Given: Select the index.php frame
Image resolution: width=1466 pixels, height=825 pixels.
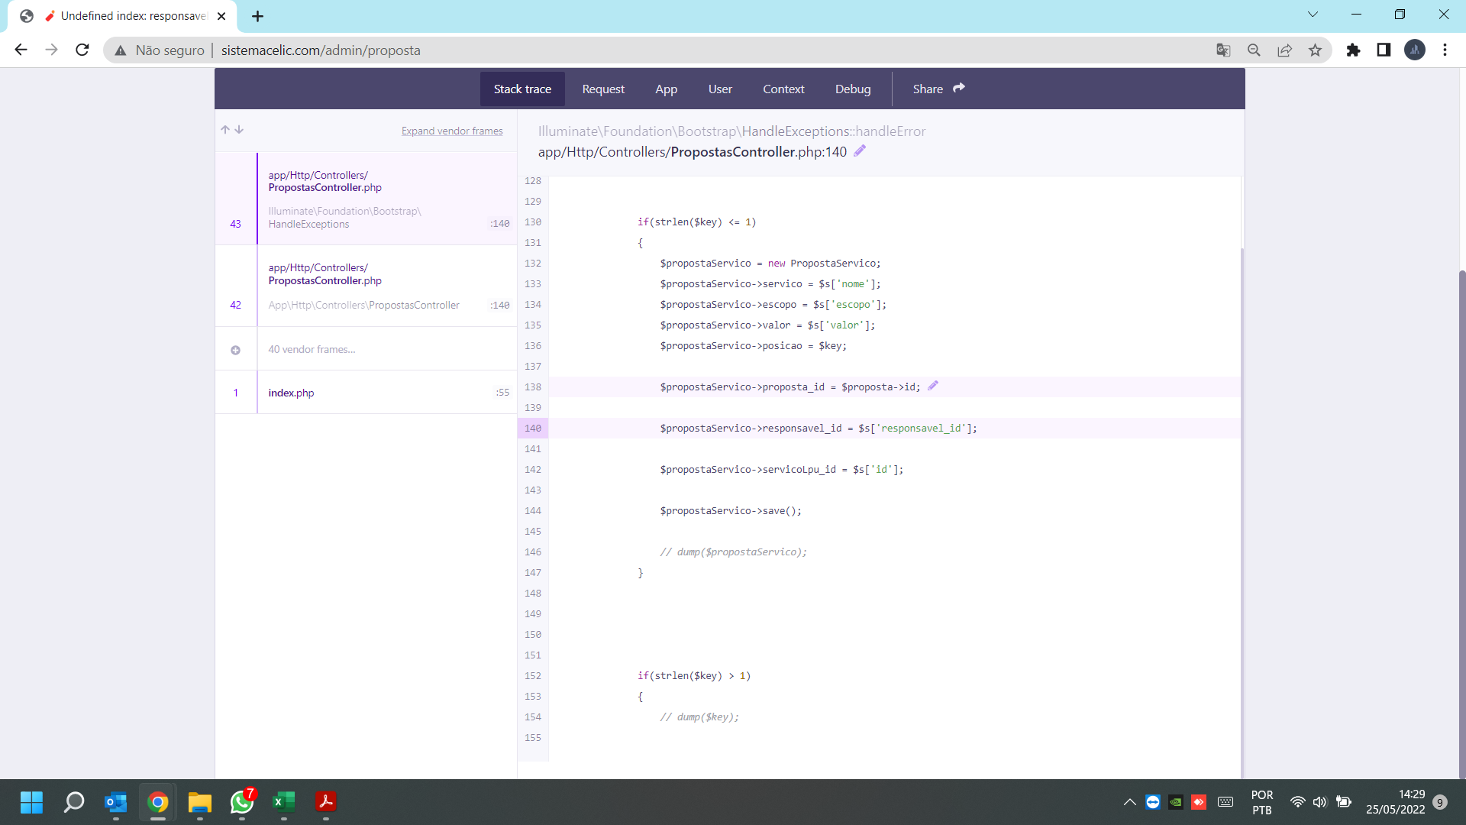Looking at the screenshot, I should pyautogui.click(x=366, y=393).
